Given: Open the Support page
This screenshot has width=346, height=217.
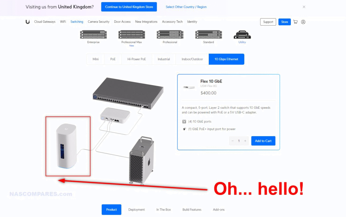Looking at the screenshot, I should pos(268,22).
